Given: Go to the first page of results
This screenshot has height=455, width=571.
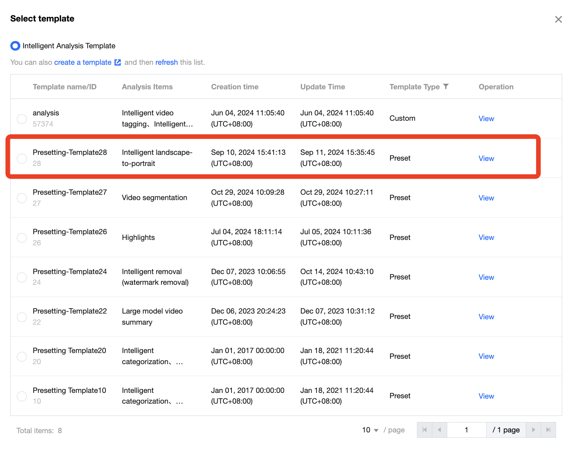Looking at the screenshot, I should click(424, 430).
